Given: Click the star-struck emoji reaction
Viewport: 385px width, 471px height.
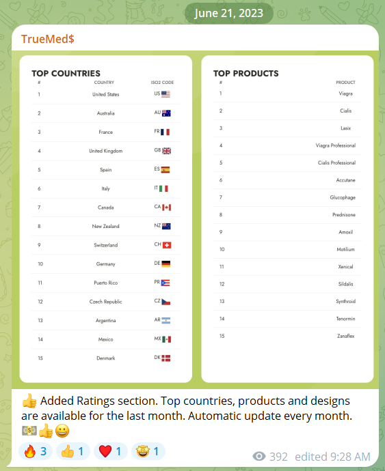Looking at the screenshot, I should pos(148,451).
